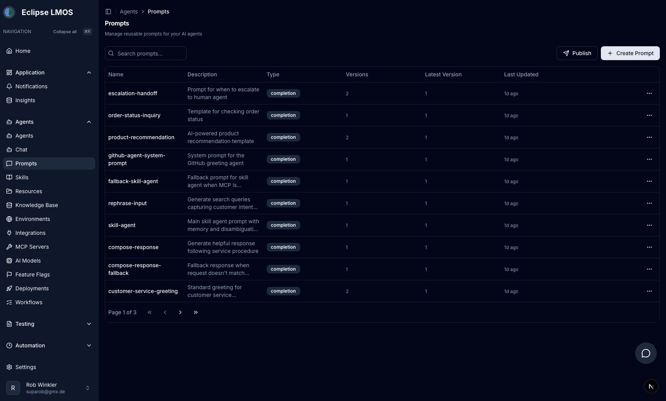The height and width of the screenshot is (401, 666).
Task: Collapse the Application section chevron
Action: pyautogui.click(x=89, y=72)
